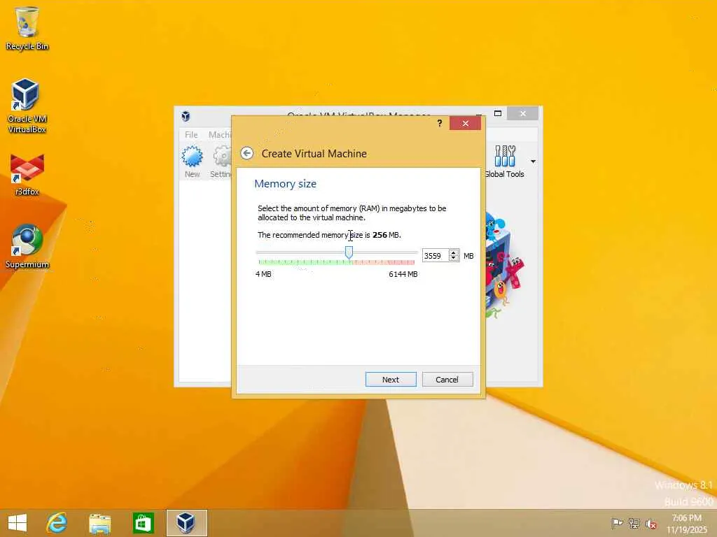Click the muted volume tray icon
Image resolution: width=717 pixels, height=537 pixels.
click(651, 523)
